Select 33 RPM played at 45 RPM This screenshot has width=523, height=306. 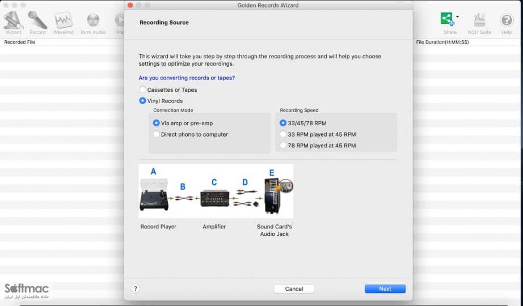point(318,134)
